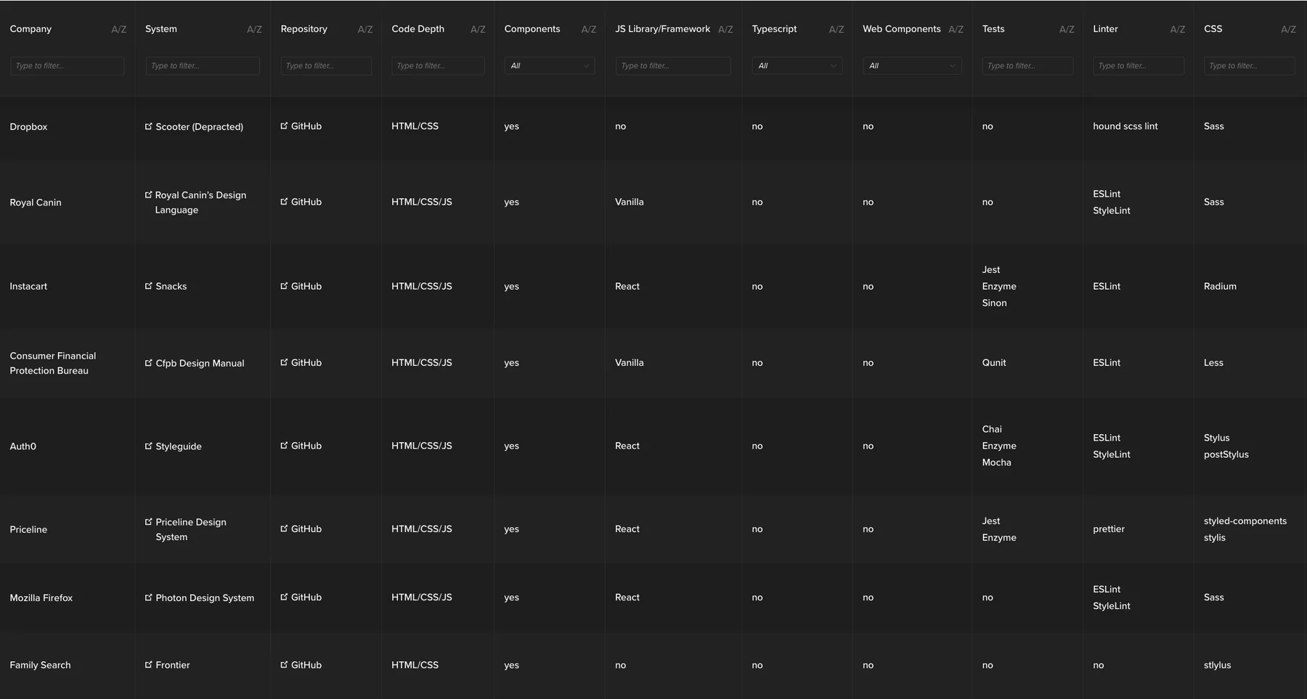Click the styled-components CSS cell
The width and height of the screenshot is (1307, 699).
point(1245,520)
